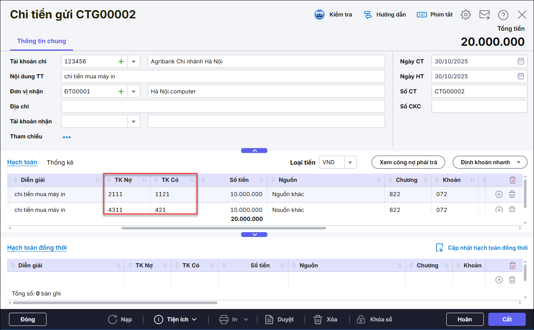
Task: Sort by the Số tiền column arrows
Action: pos(261,180)
